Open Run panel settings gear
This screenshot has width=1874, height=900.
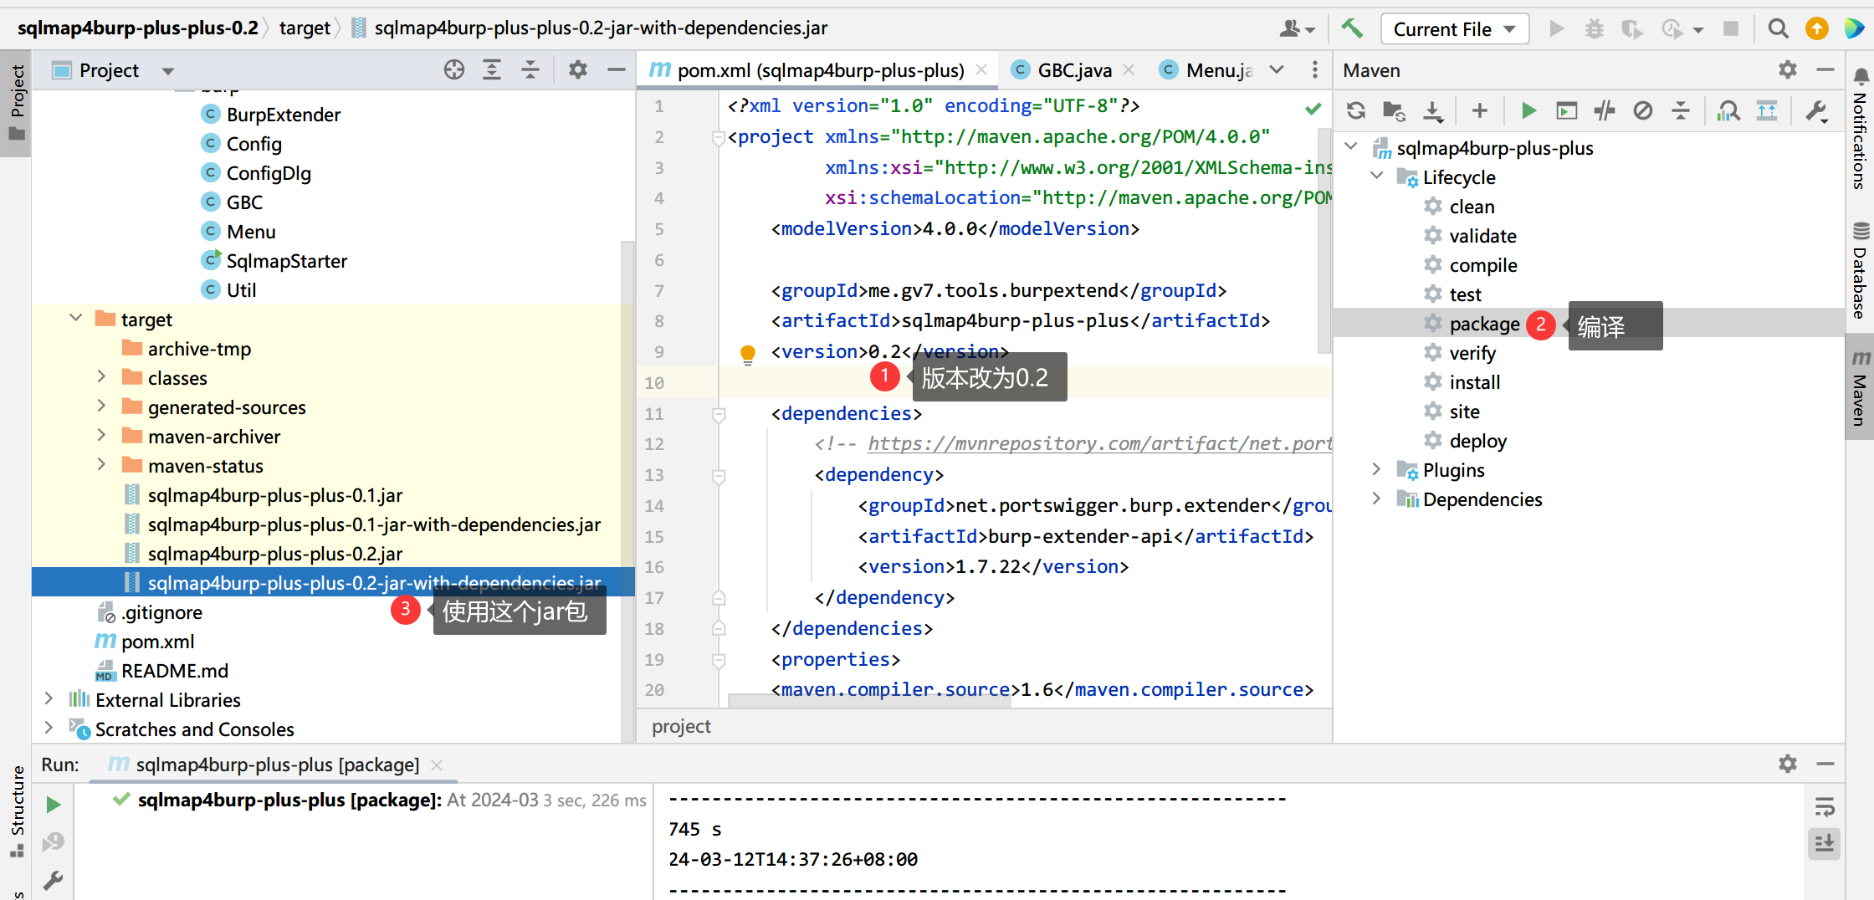(1787, 764)
